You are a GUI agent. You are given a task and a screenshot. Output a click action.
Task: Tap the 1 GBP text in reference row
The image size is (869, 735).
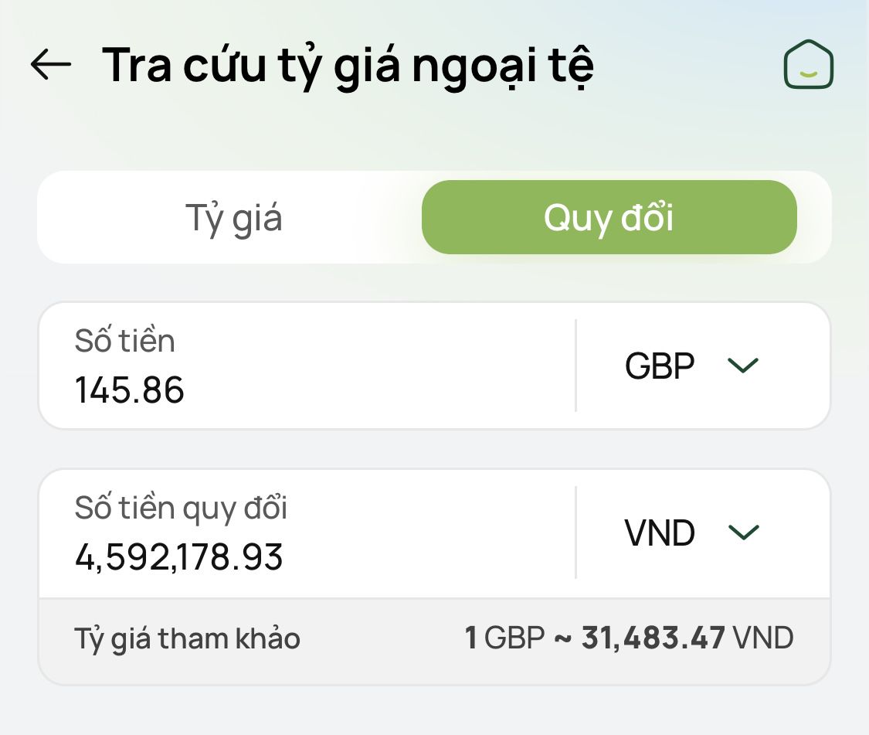(504, 638)
